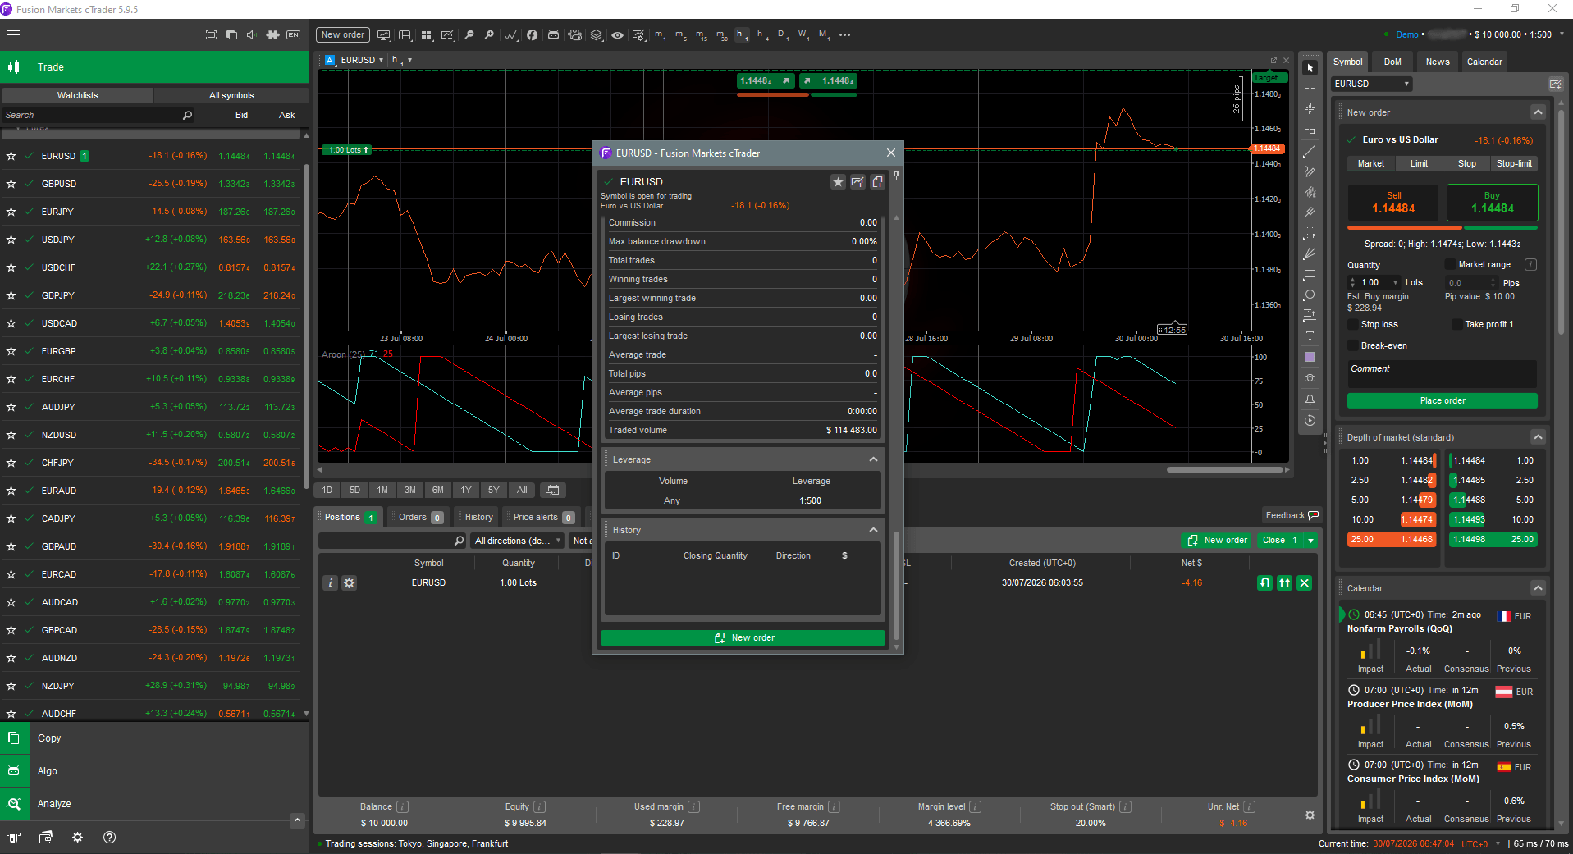
Task: Open the help question mark icon
Action: coord(109,838)
